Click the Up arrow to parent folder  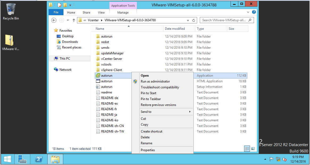pos(74,20)
